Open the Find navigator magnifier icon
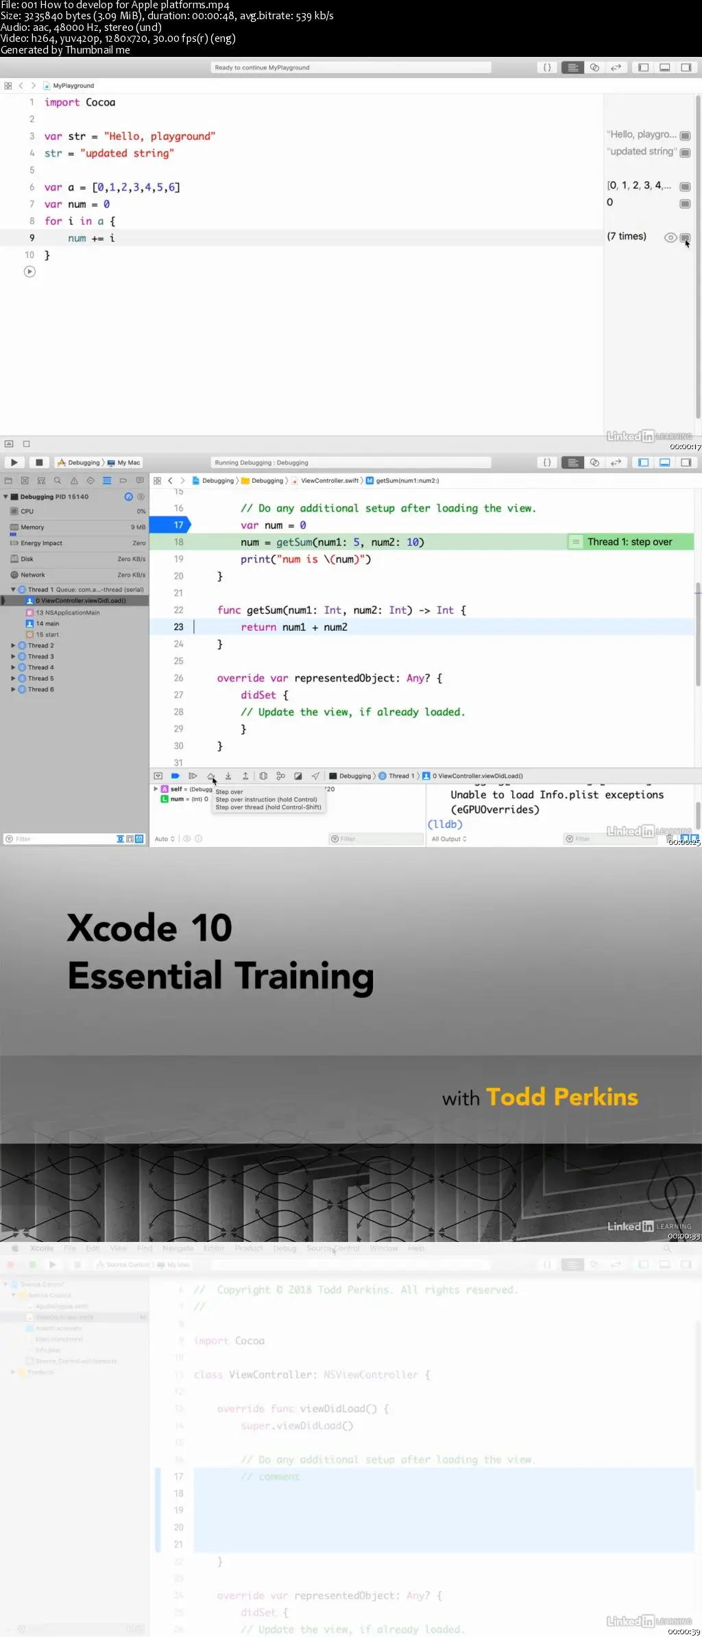 pos(58,481)
